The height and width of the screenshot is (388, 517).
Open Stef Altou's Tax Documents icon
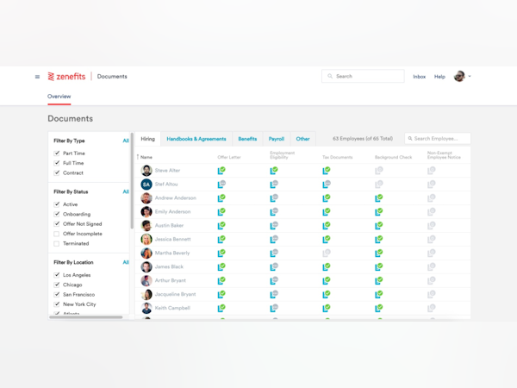click(326, 185)
